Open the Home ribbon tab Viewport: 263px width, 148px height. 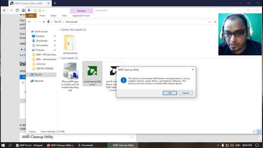42,16
